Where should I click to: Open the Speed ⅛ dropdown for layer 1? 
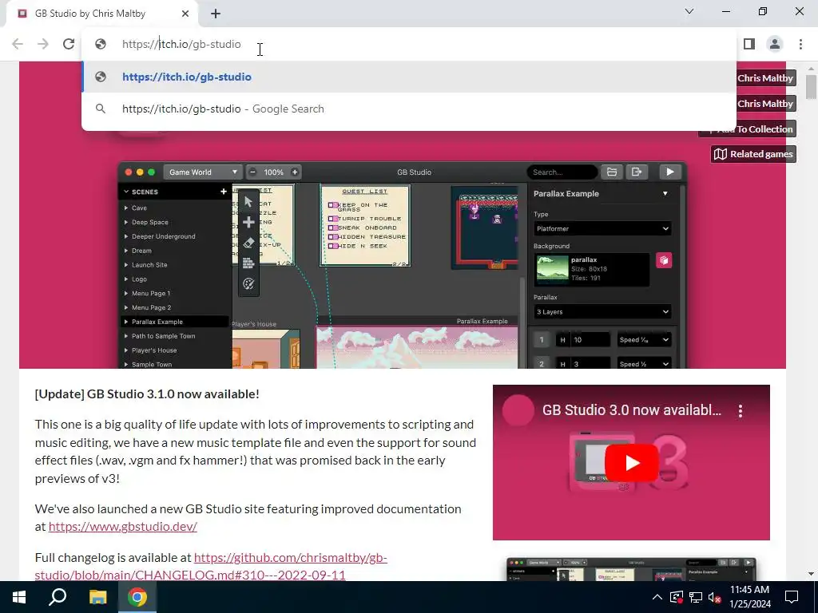pyautogui.click(x=645, y=340)
